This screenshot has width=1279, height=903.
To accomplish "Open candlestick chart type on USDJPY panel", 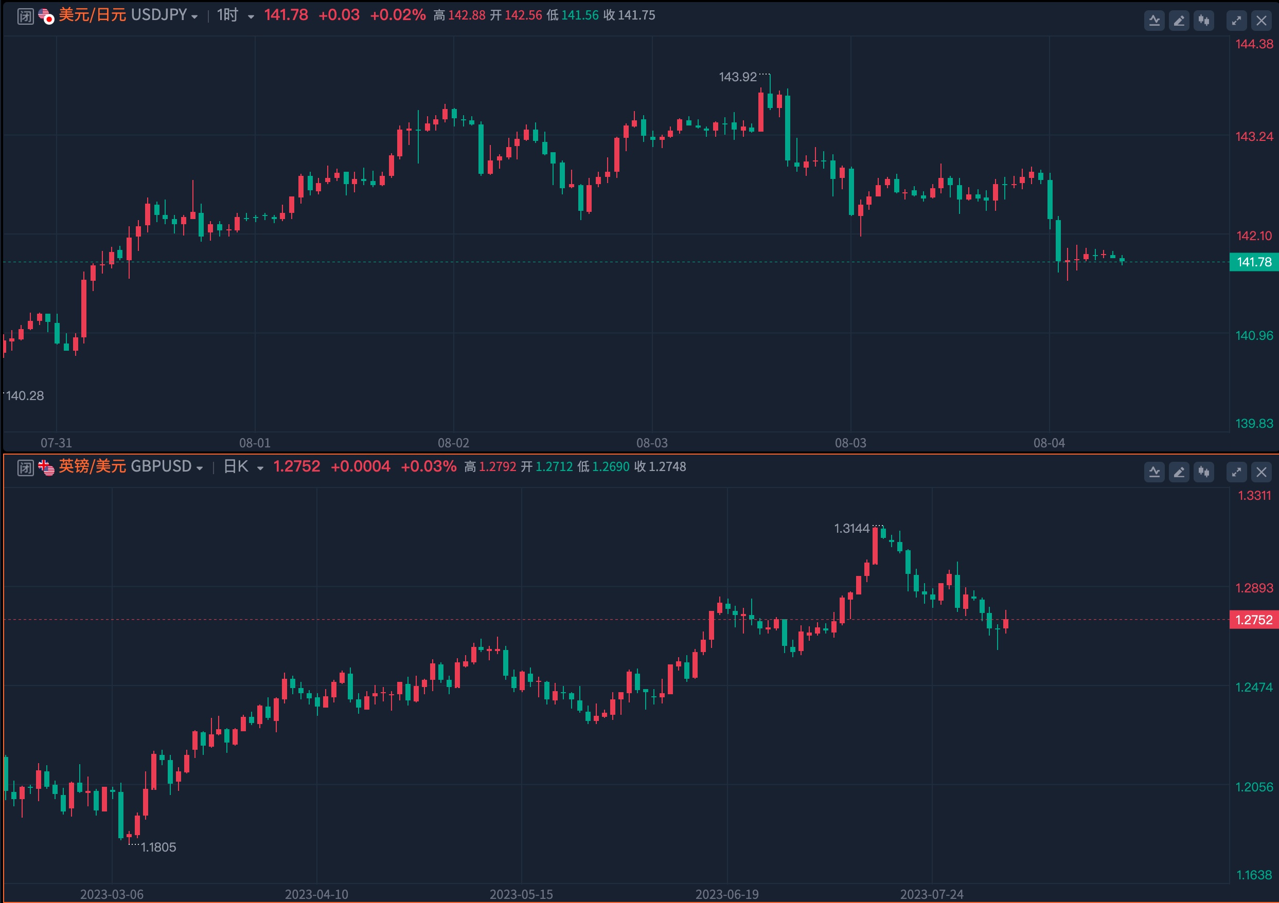I will click(1204, 21).
